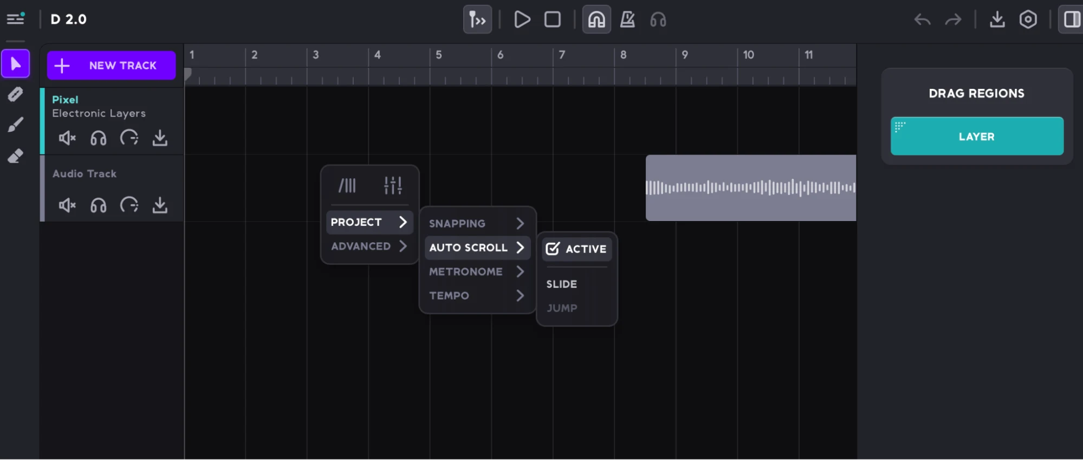This screenshot has height=460, width=1083.
Task: Open the mixer sliders icon in popup
Action: click(393, 186)
